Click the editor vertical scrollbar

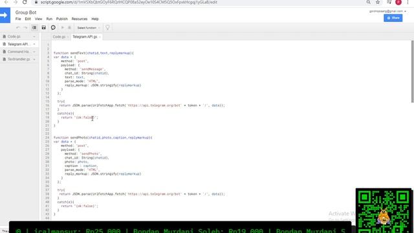412,71
